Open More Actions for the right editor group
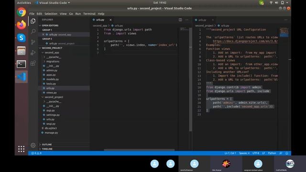The height and width of the screenshot is (172, 306). pyautogui.click(x=286, y=20)
